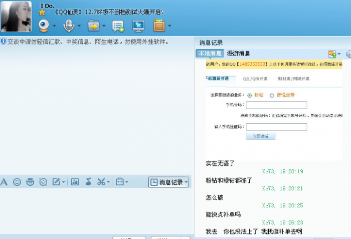351x239 pixels.
Task: Open the emoticon smiley picker
Action: pyautogui.click(x=17, y=182)
